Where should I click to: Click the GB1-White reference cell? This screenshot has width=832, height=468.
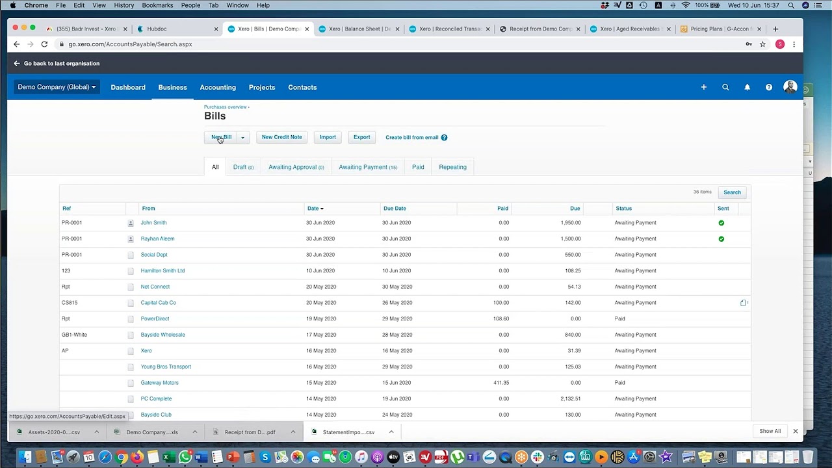[74, 335]
